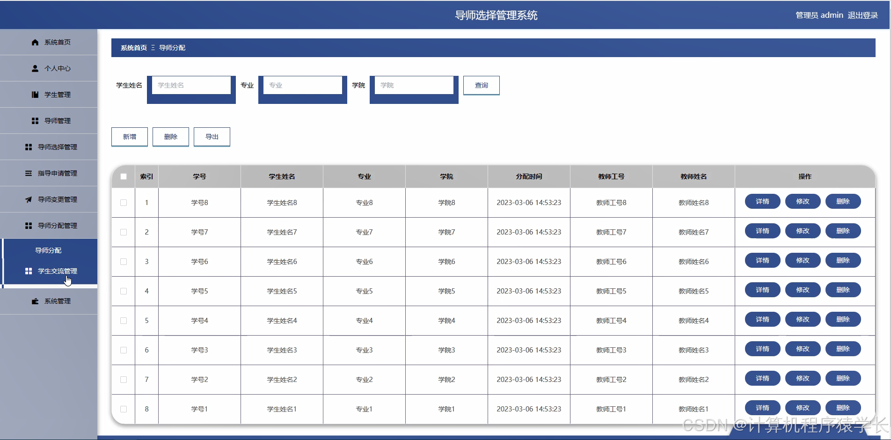Click the cell 学生姓名8
The width and height of the screenshot is (891, 440).
coord(282,203)
